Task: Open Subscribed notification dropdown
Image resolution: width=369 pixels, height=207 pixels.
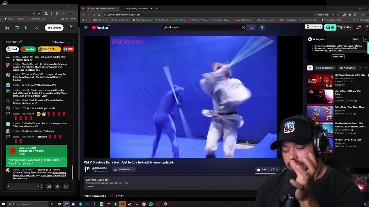Action: 124,169
